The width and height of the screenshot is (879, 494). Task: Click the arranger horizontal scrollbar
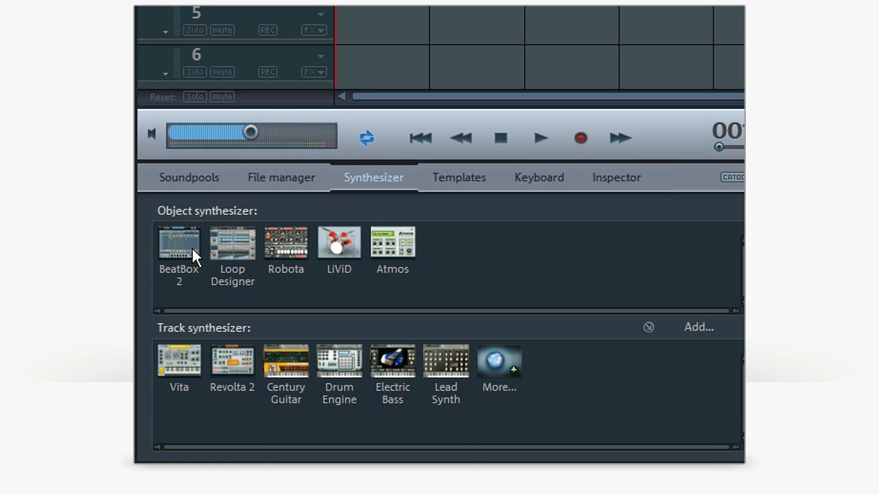[x=547, y=97]
